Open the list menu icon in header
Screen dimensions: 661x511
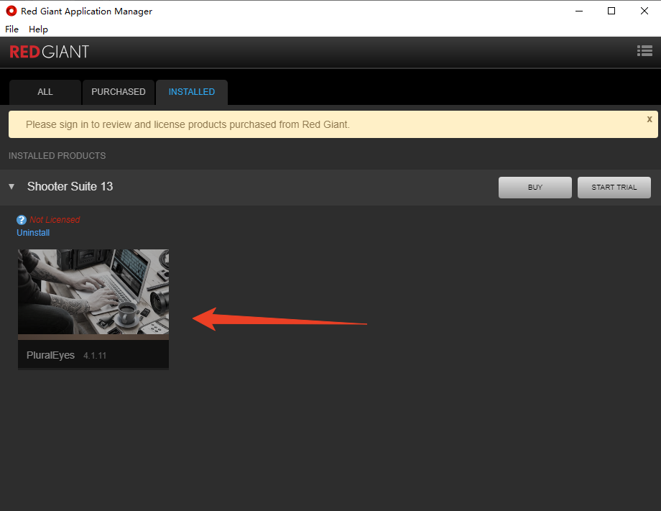pyautogui.click(x=644, y=51)
